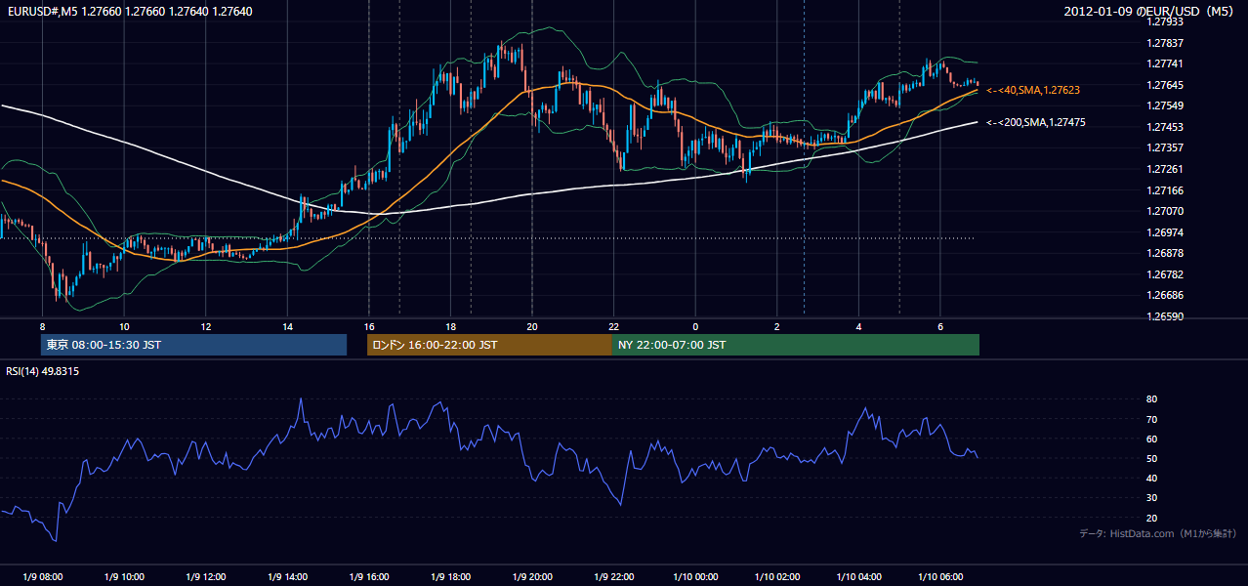This screenshot has height=586, width=1248.
Task: Click the 1/9 20:00 time label
Action: click(532, 576)
